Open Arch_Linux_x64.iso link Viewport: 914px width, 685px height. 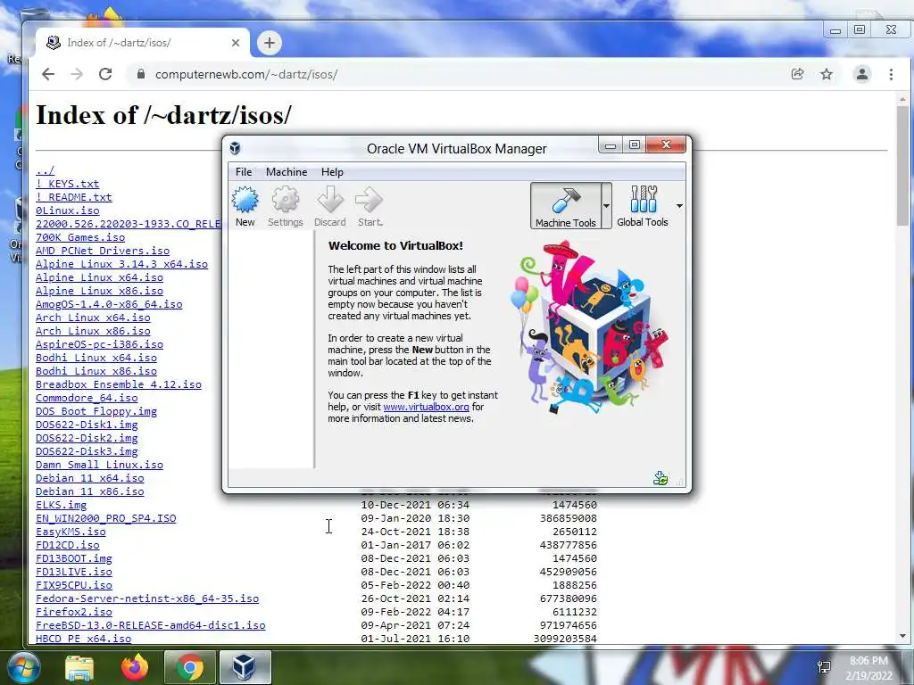(93, 318)
